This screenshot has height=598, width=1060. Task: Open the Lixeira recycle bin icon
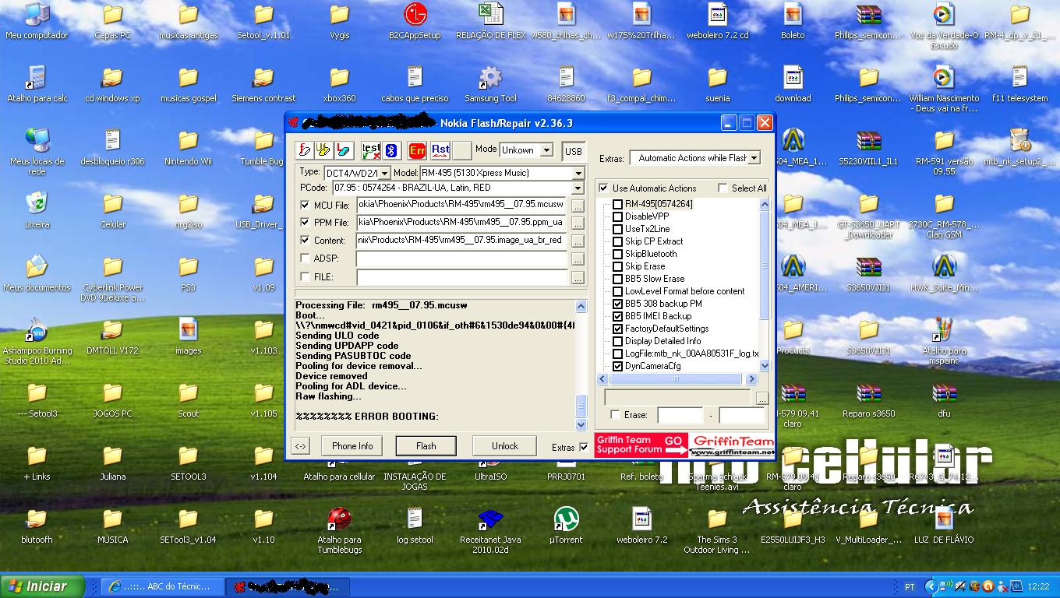coord(37,211)
